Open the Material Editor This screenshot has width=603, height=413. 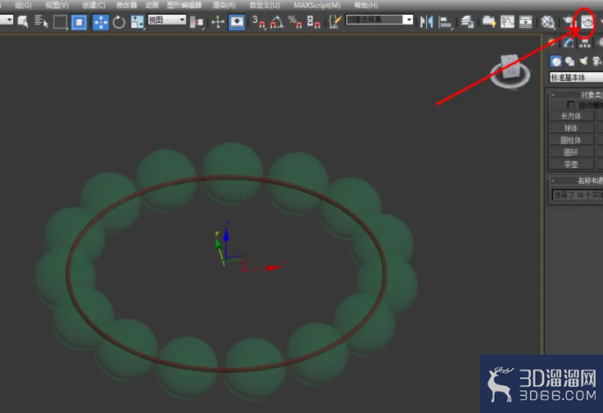pos(547,22)
